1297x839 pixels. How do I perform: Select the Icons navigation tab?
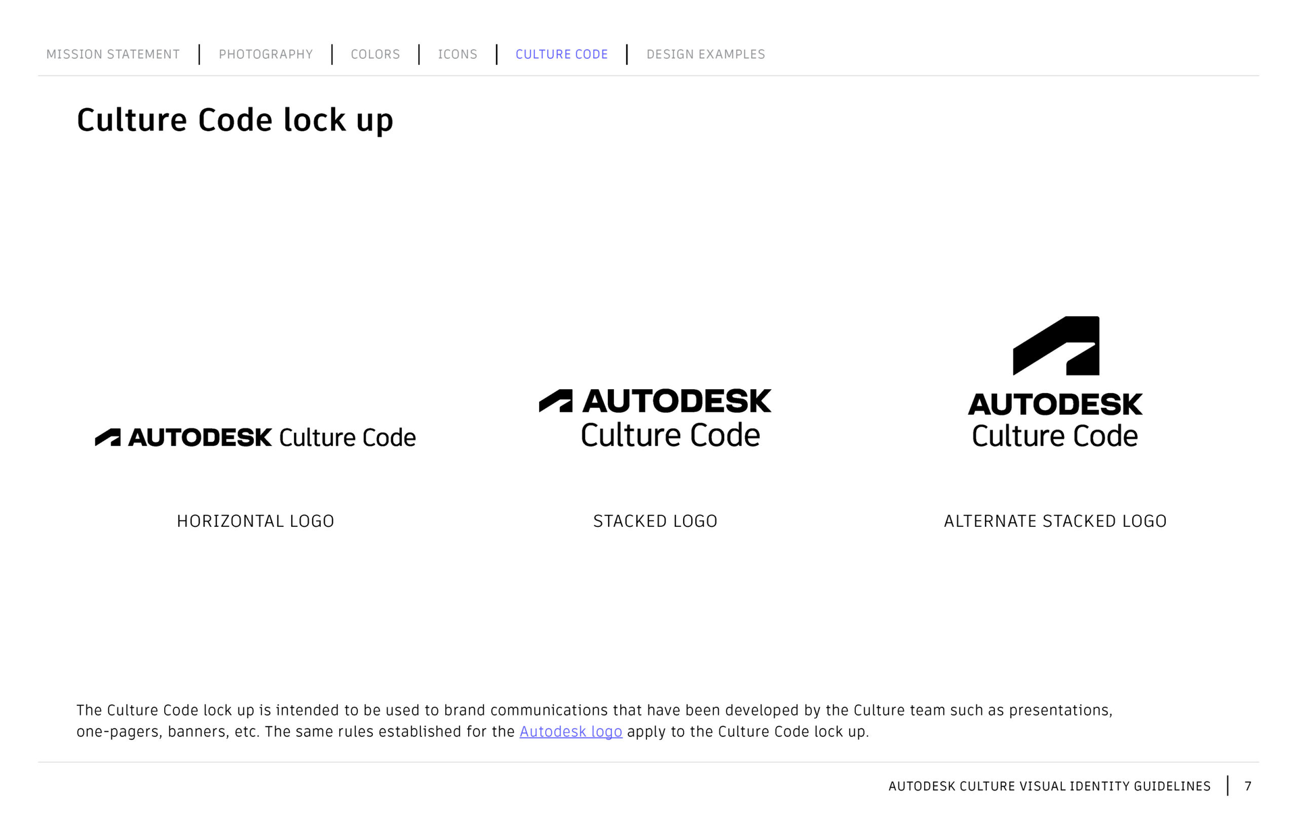click(x=457, y=54)
